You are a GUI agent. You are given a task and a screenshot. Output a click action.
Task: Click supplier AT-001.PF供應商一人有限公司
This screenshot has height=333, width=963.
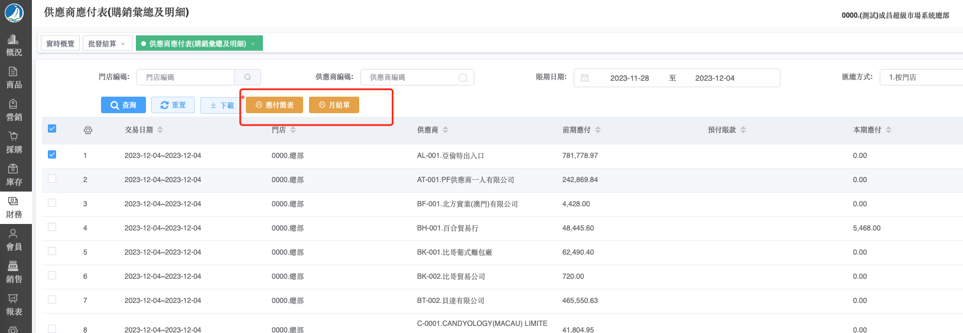click(466, 180)
